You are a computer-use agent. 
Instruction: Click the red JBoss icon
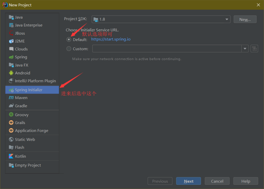[x=11, y=33]
